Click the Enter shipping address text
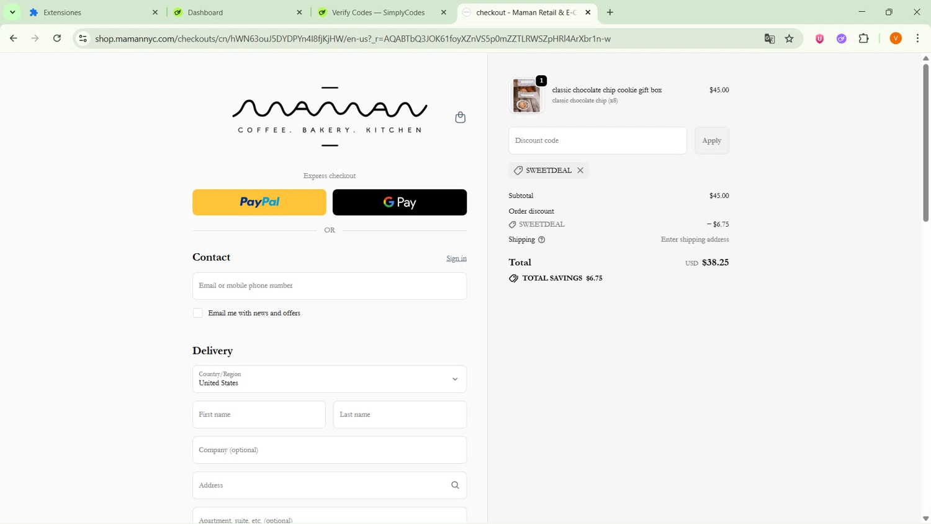Viewport: 931px width, 524px height. [695, 240]
